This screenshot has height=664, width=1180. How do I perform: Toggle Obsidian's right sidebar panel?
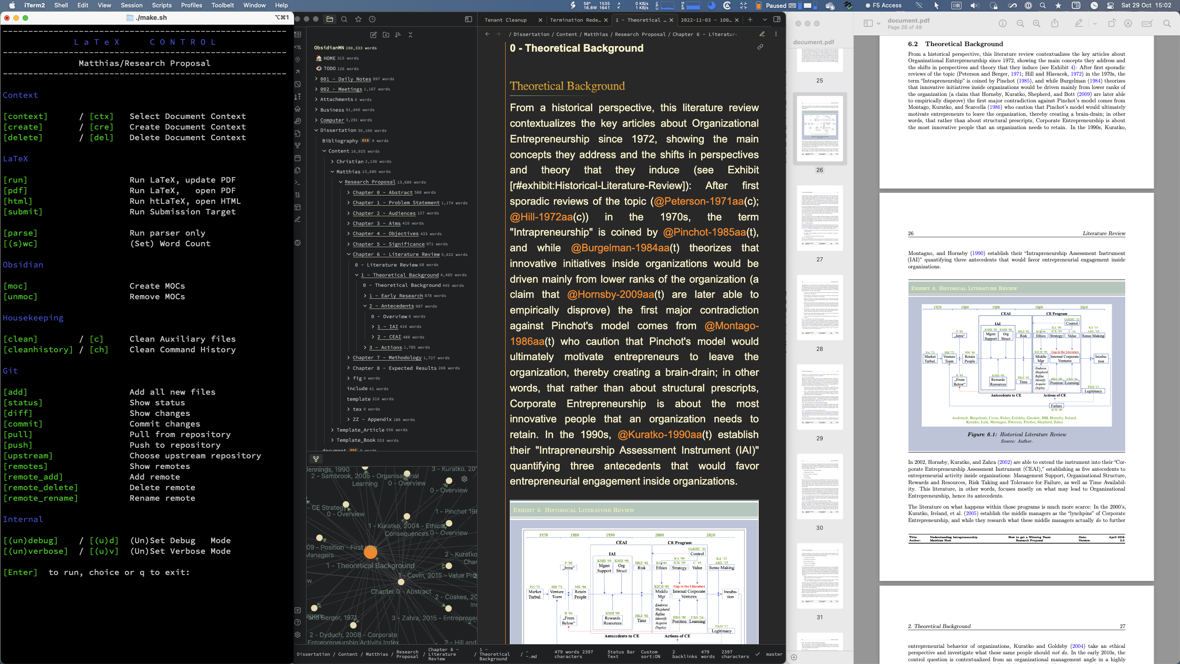777,19
